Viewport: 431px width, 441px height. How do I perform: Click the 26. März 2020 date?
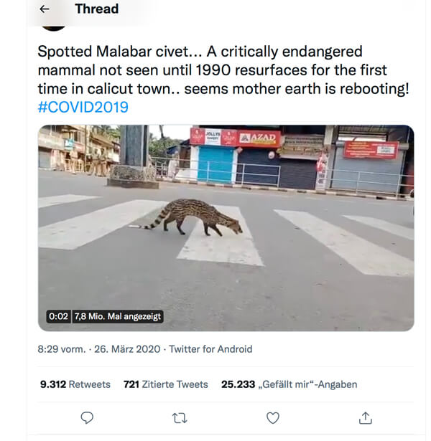coord(128,349)
